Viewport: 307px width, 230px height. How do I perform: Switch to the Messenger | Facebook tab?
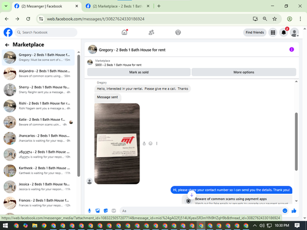tap(47, 6)
